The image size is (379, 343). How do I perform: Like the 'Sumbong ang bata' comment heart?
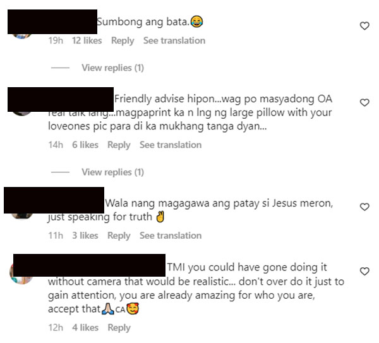point(364,26)
